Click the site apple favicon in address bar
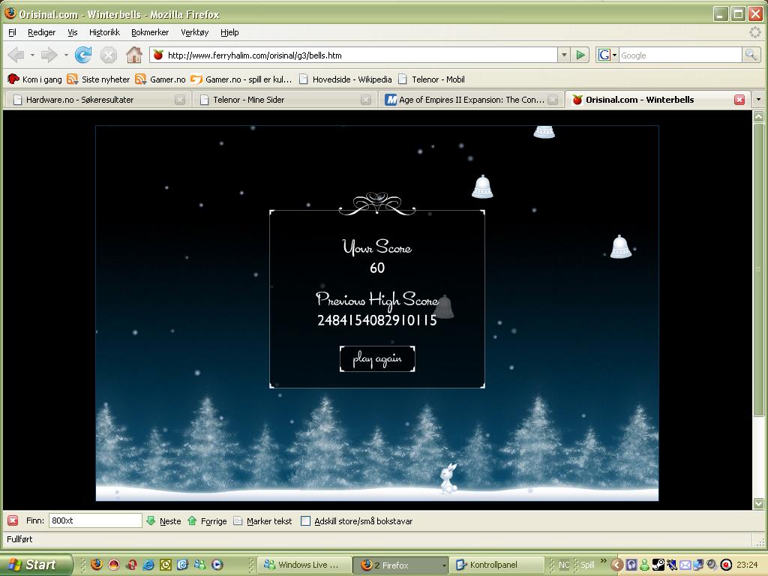This screenshot has width=768, height=576. coord(157,55)
